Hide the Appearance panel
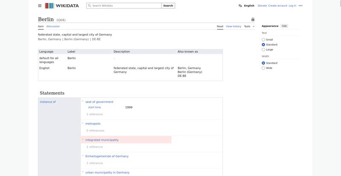 point(284,26)
